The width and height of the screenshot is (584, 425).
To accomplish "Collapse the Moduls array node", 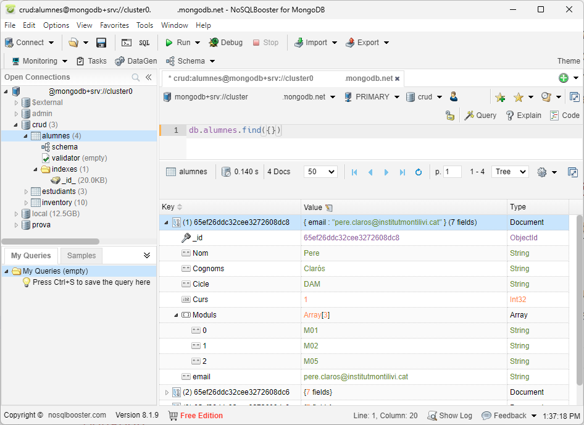I will point(175,315).
